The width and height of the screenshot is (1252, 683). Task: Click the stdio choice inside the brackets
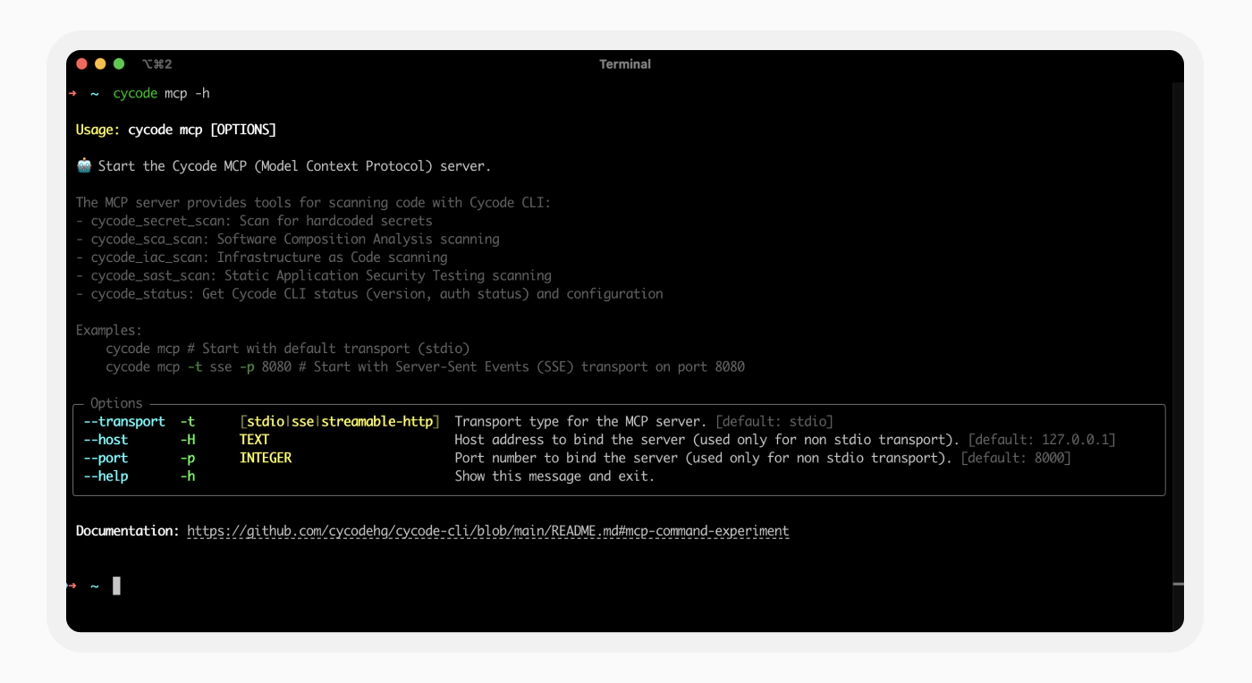(266, 421)
